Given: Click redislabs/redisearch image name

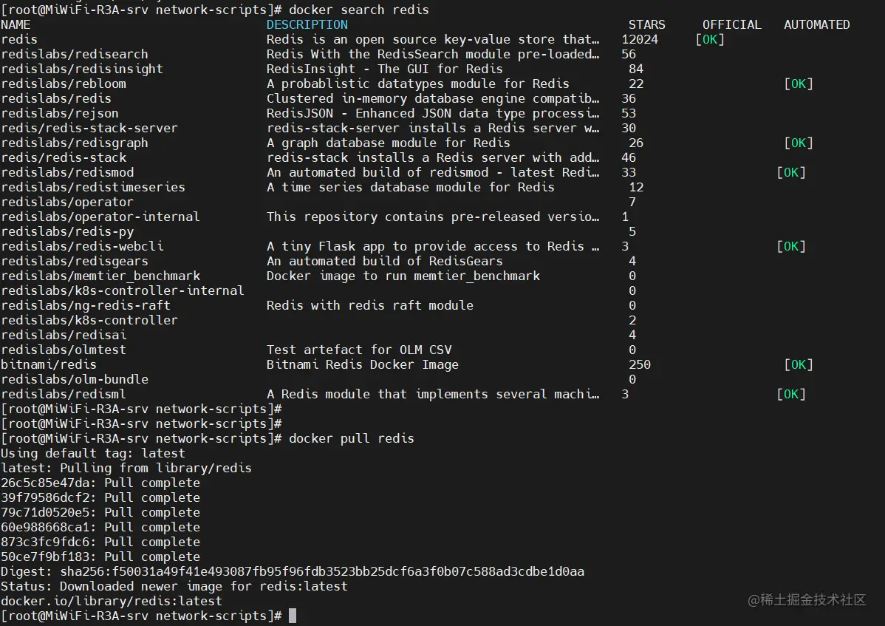Looking at the screenshot, I should (75, 54).
